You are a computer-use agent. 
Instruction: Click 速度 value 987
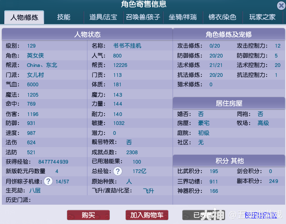tap(31, 133)
